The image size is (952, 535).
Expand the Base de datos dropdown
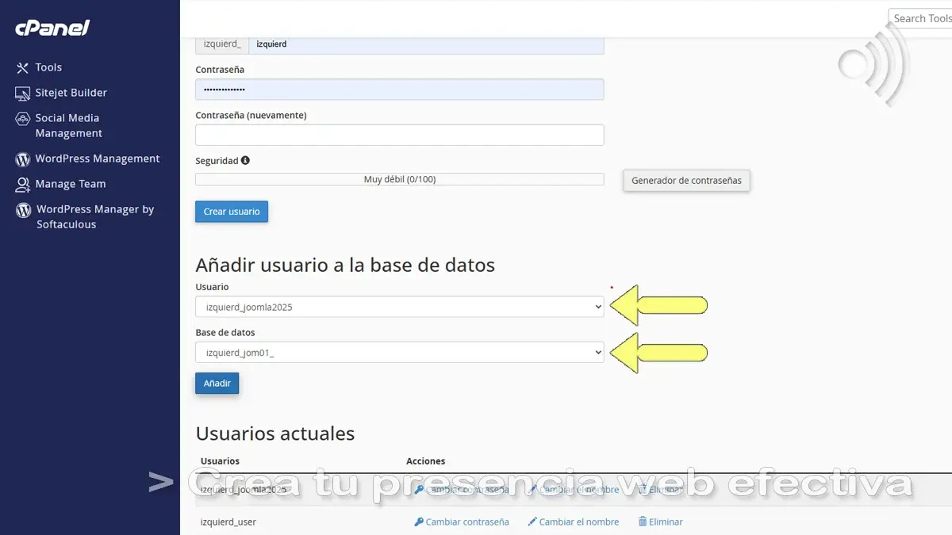click(399, 353)
